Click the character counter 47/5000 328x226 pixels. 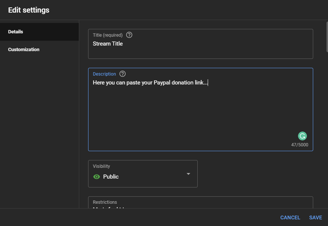(299, 144)
